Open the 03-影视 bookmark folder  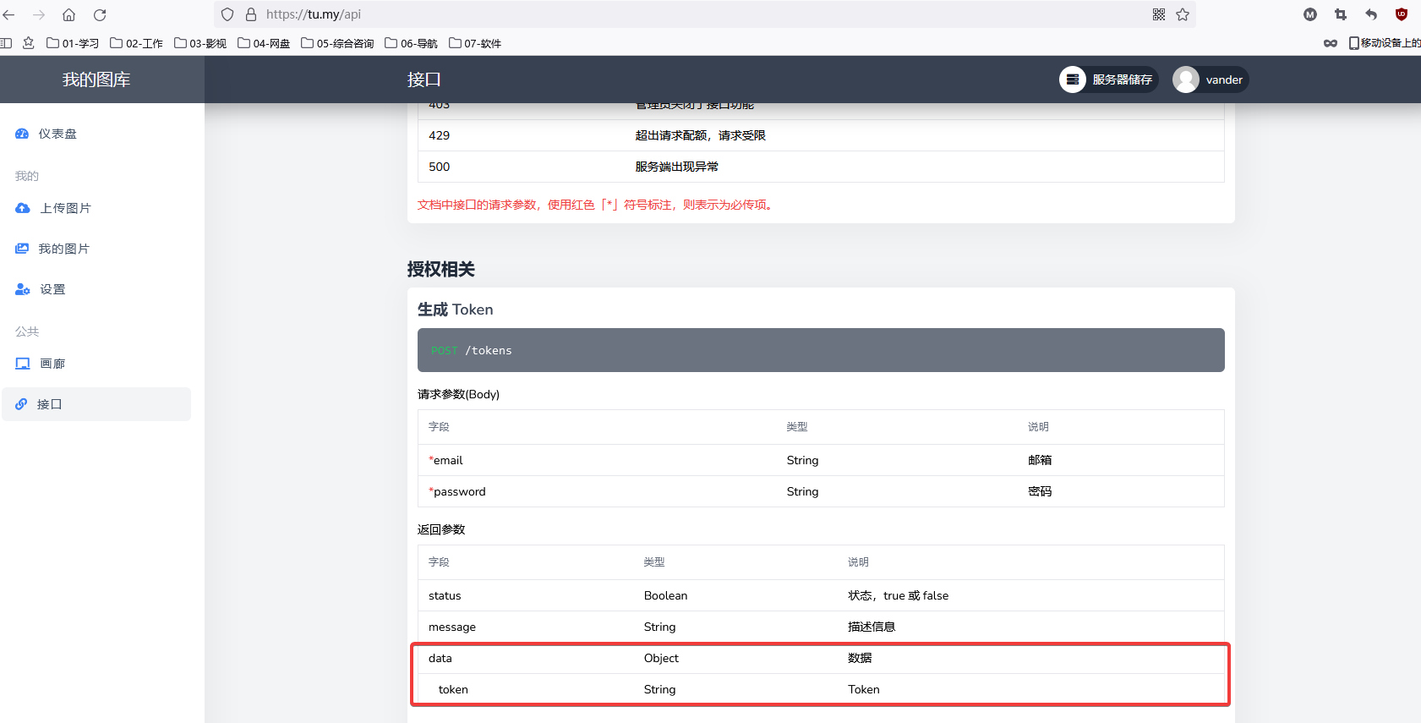[200, 43]
